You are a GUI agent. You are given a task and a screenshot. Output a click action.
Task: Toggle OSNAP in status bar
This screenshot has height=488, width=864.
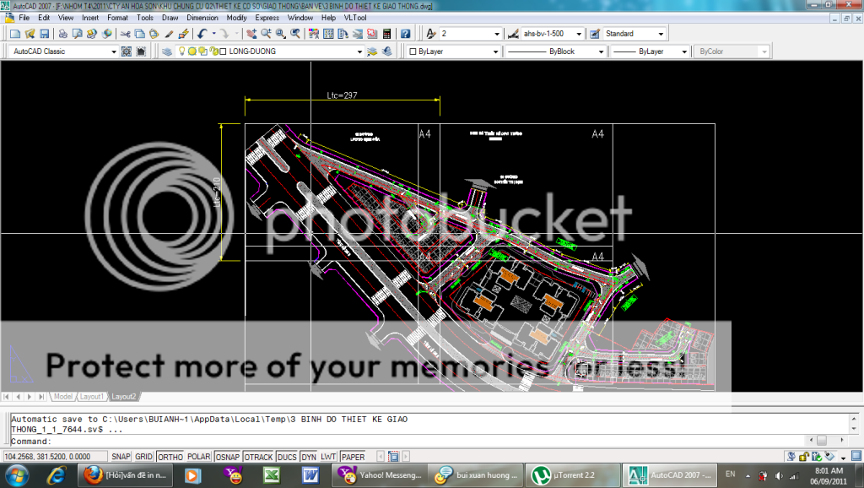coord(228,457)
